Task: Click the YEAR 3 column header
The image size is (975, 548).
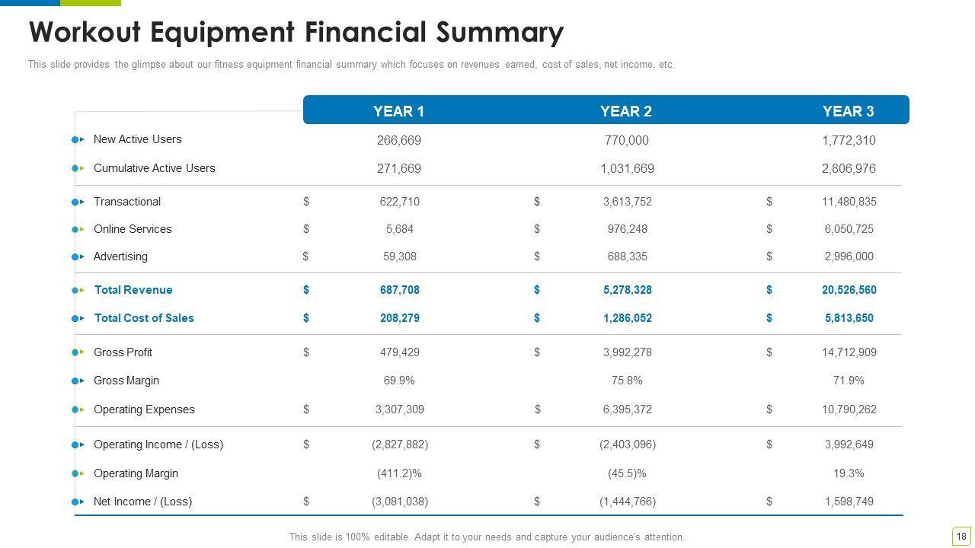Action: click(x=848, y=111)
